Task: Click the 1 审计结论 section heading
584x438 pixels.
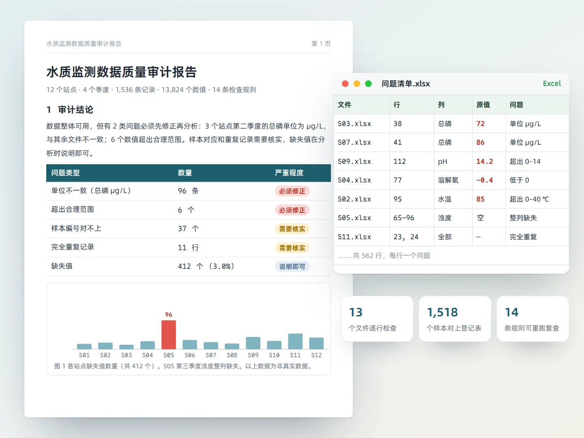Action: click(70, 110)
